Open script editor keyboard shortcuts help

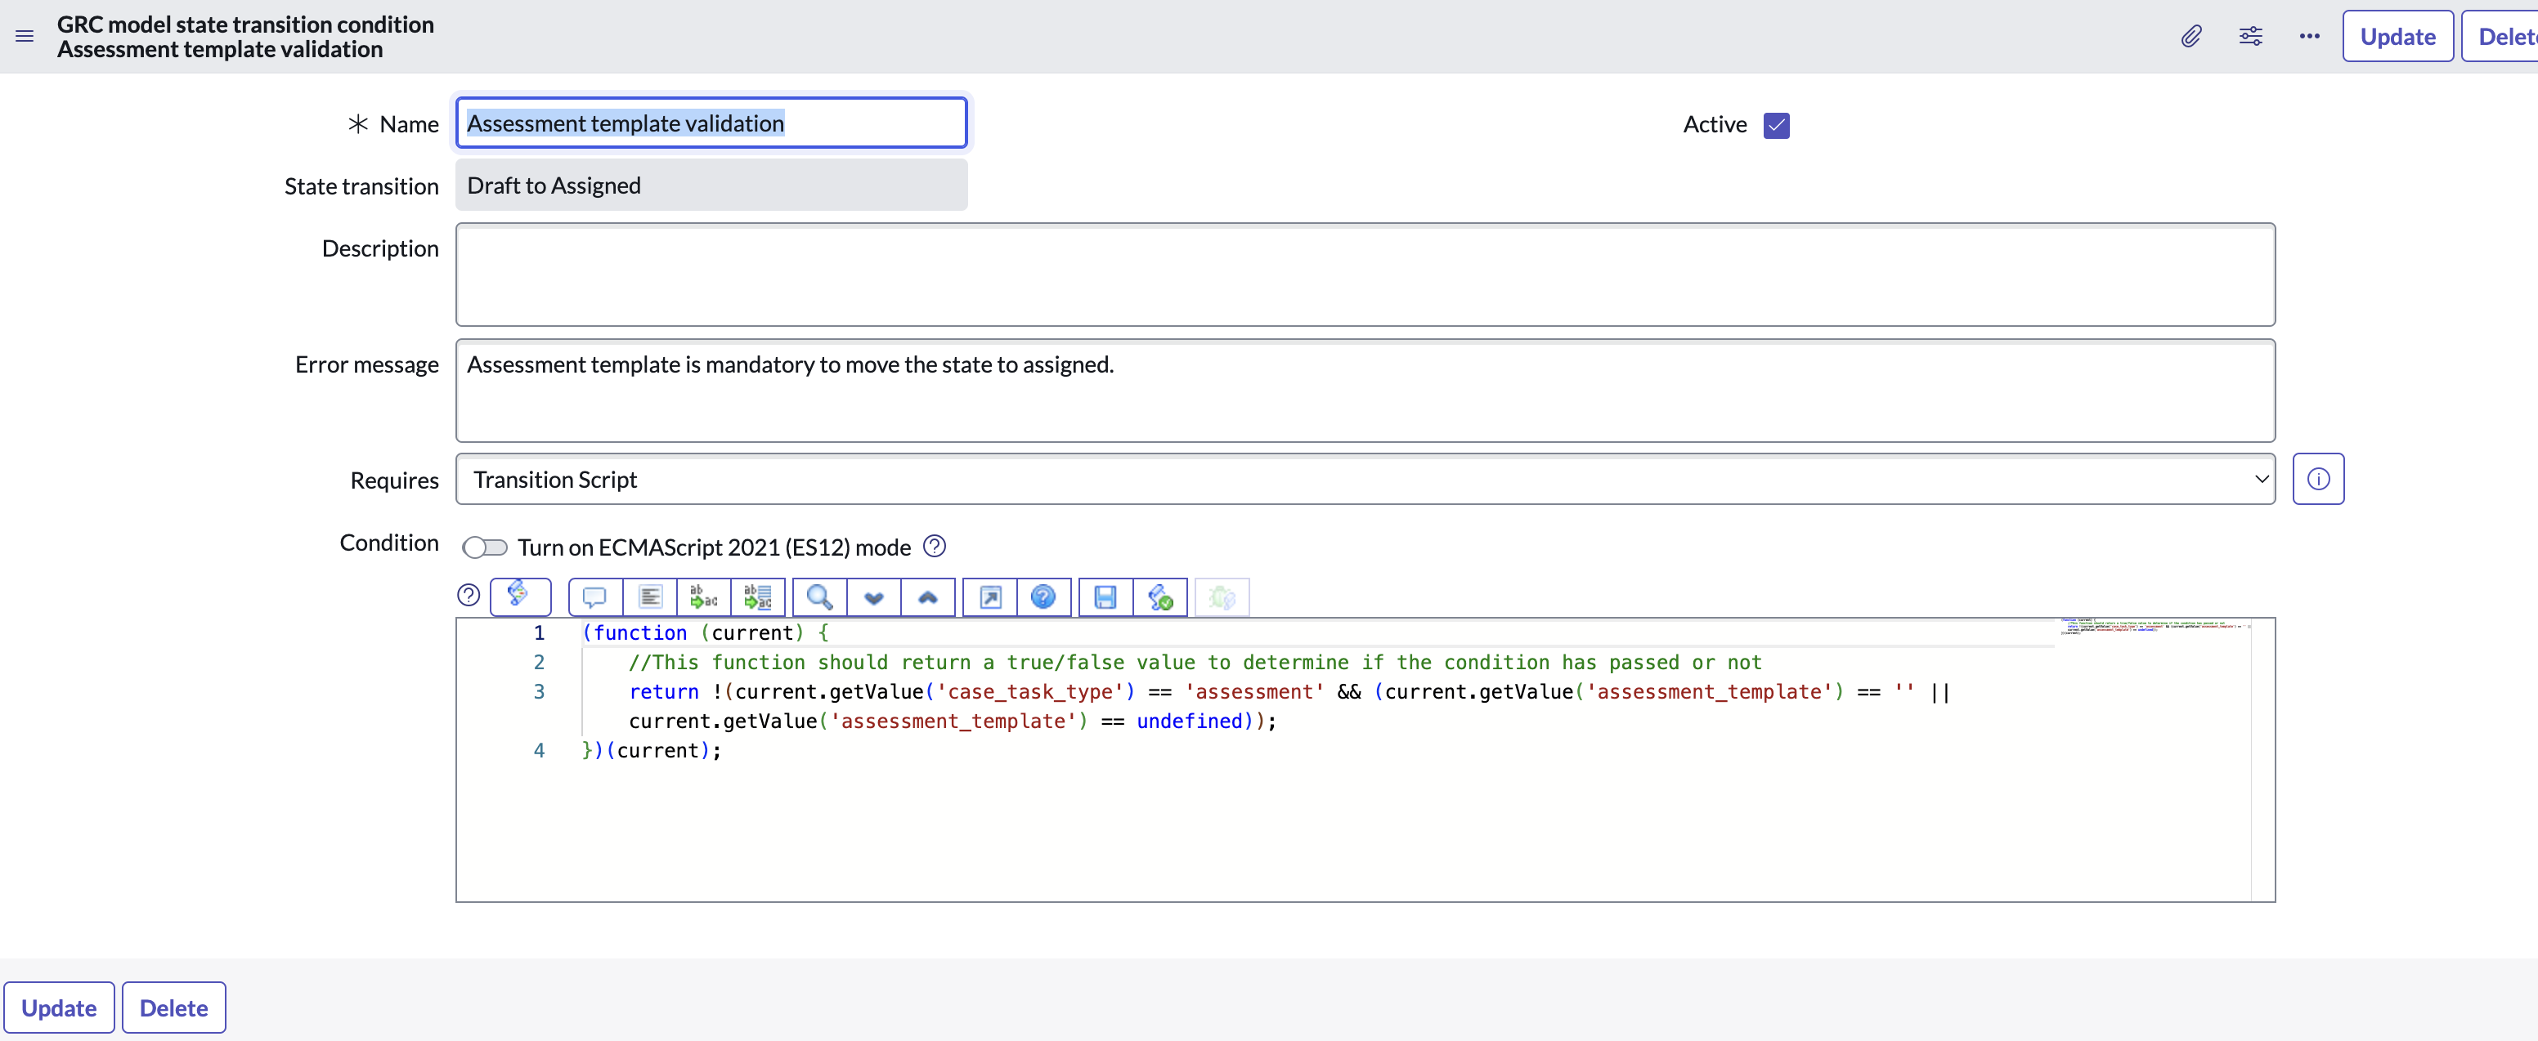click(x=469, y=595)
